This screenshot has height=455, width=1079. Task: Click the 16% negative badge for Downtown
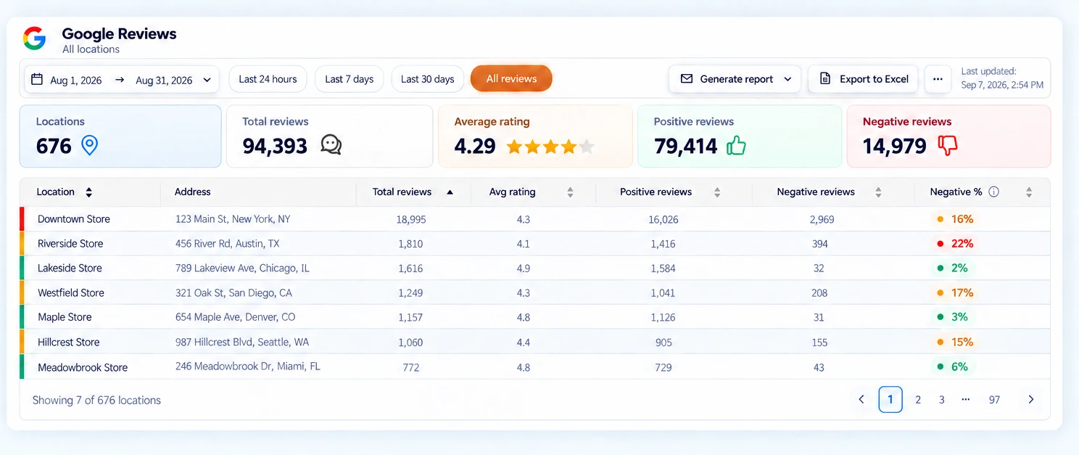pyautogui.click(x=955, y=219)
